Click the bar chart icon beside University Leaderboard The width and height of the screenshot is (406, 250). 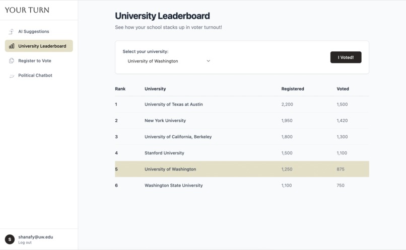[12, 46]
